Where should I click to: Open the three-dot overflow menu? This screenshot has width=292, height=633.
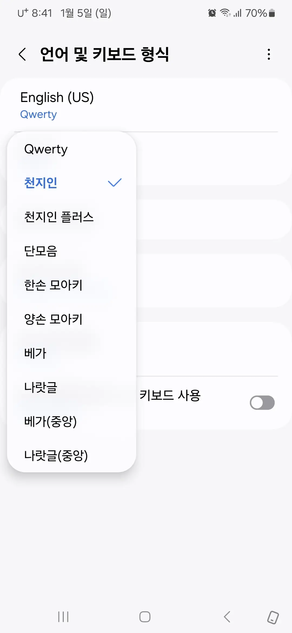point(268,54)
